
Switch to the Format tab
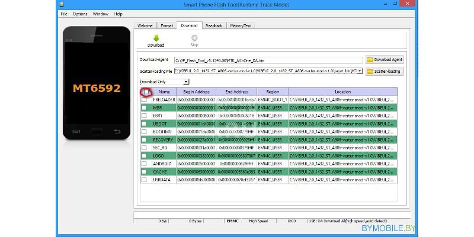[167, 25]
